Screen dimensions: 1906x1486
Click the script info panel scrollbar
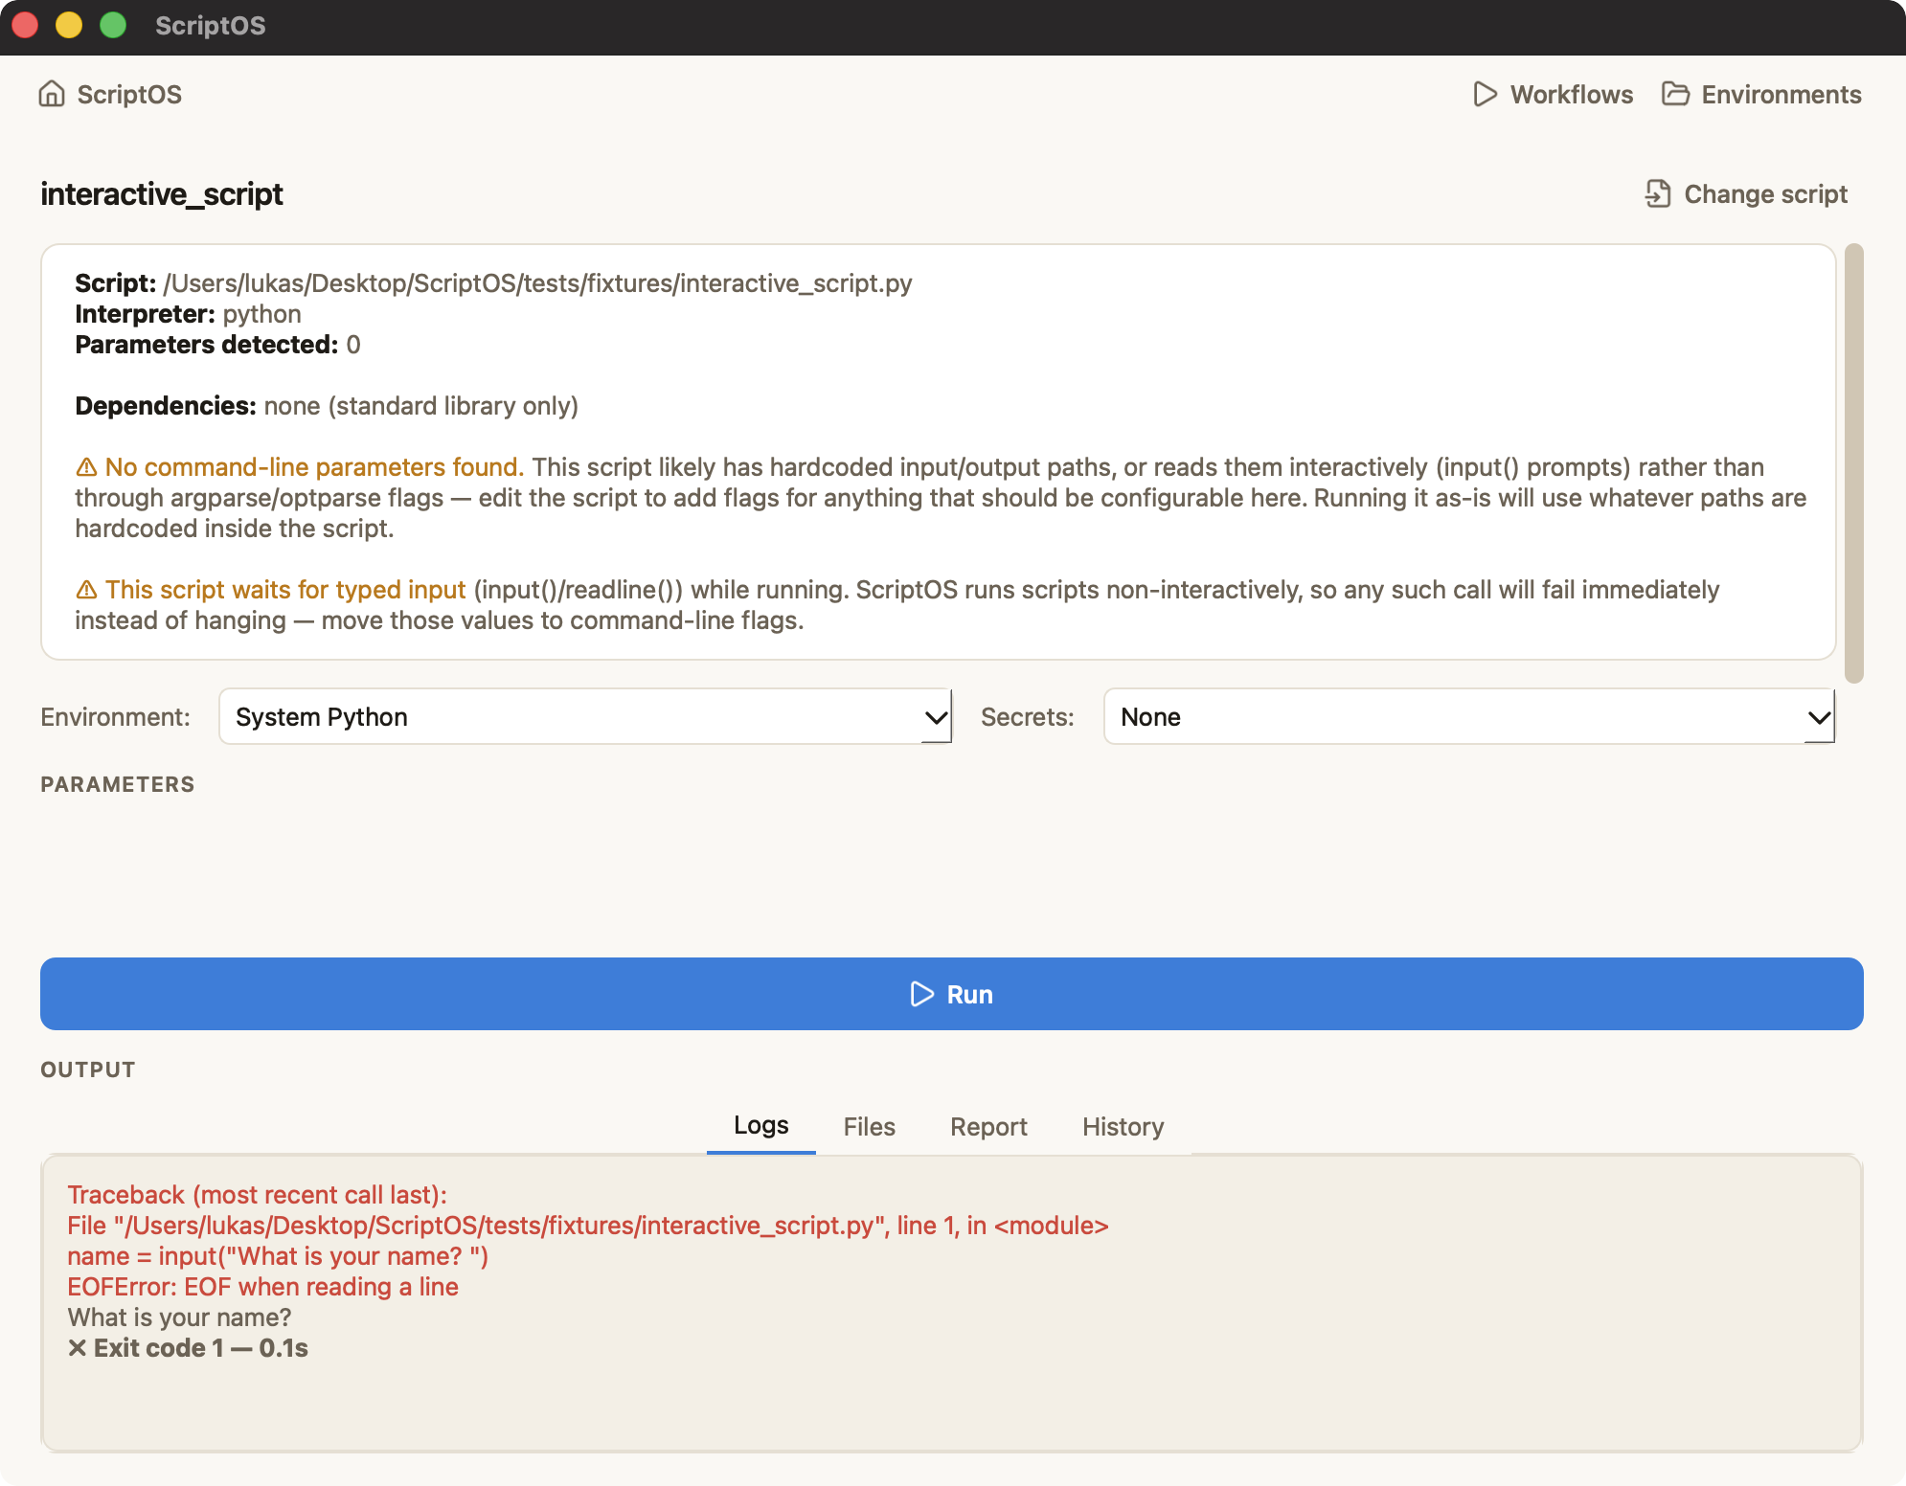coord(1854,463)
